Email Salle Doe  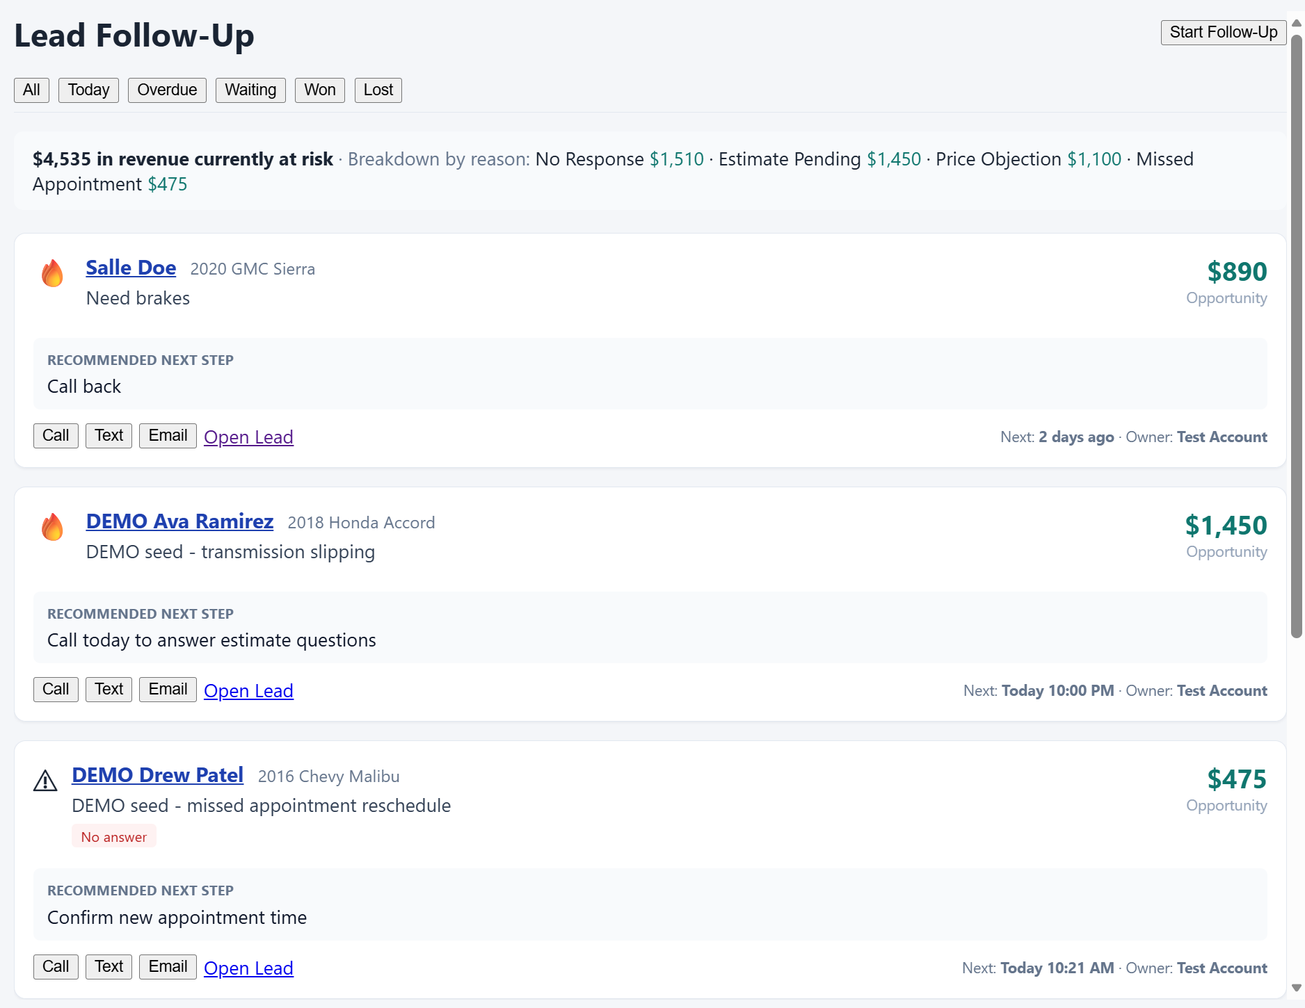168,436
